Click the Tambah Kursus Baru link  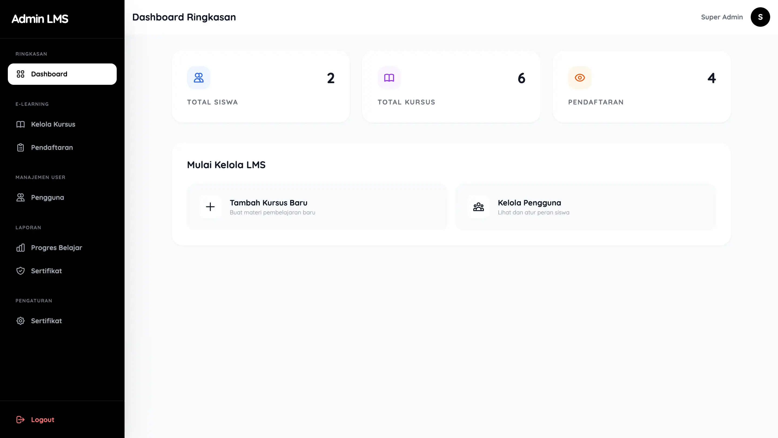tap(269, 203)
